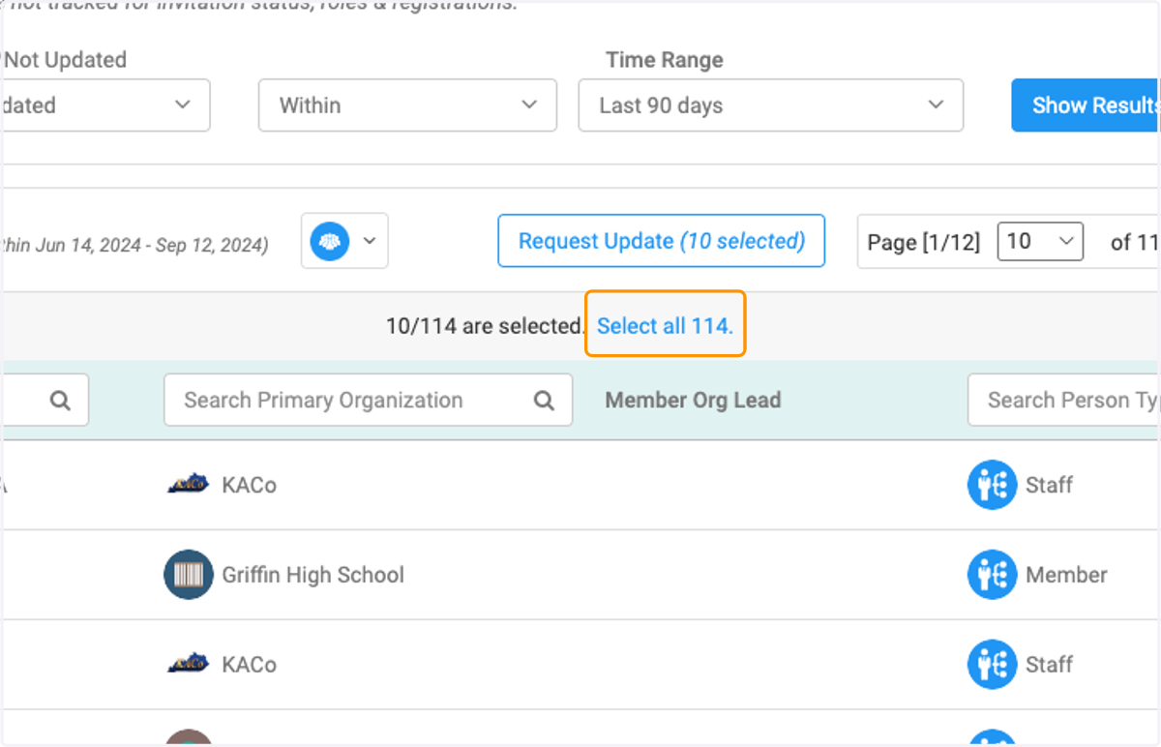Click the Search Person Type field
This screenshot has width=1161, height=747.
[1062, 401]
